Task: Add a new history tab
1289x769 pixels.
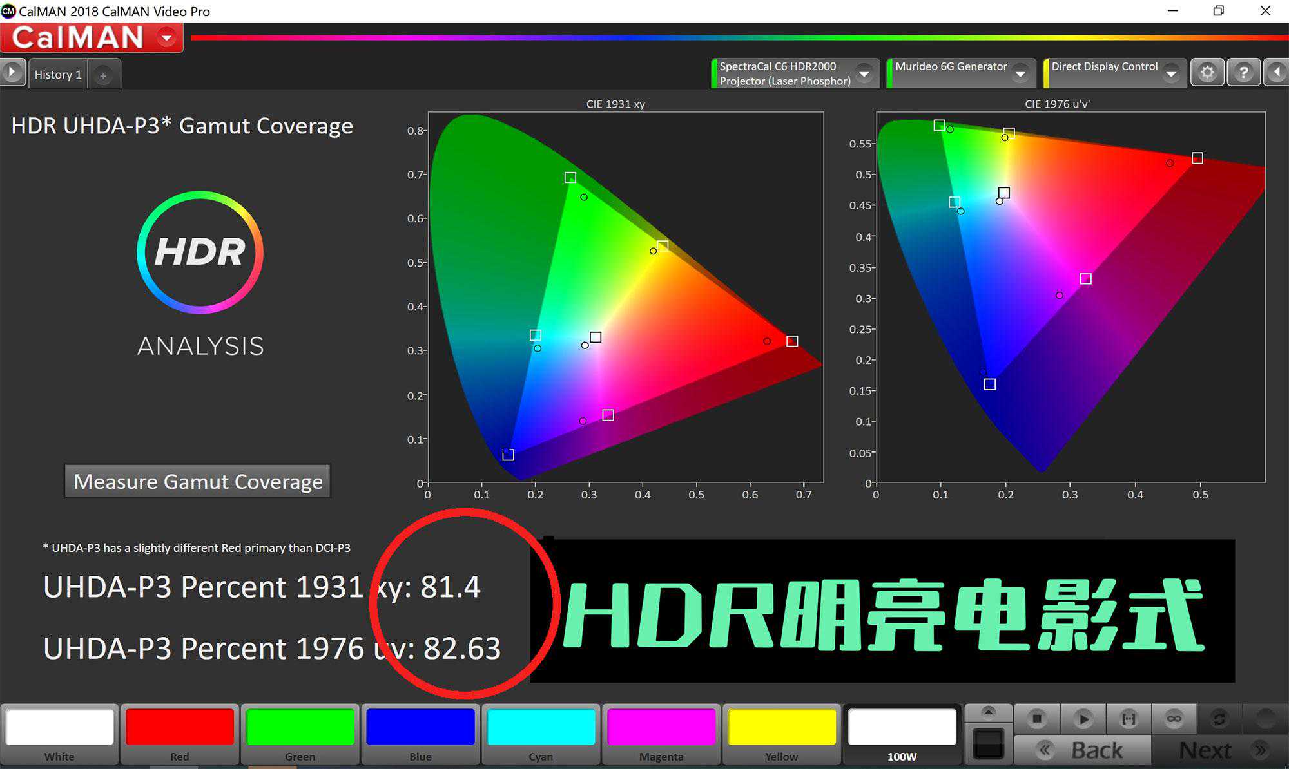Action: pyautogui.click(x=103, y=75)
